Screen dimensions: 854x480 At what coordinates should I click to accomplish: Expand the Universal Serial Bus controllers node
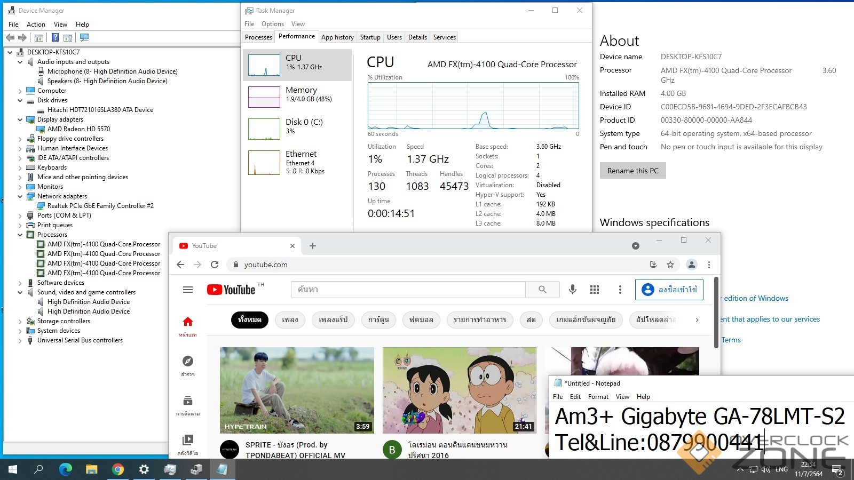(20, 340)
